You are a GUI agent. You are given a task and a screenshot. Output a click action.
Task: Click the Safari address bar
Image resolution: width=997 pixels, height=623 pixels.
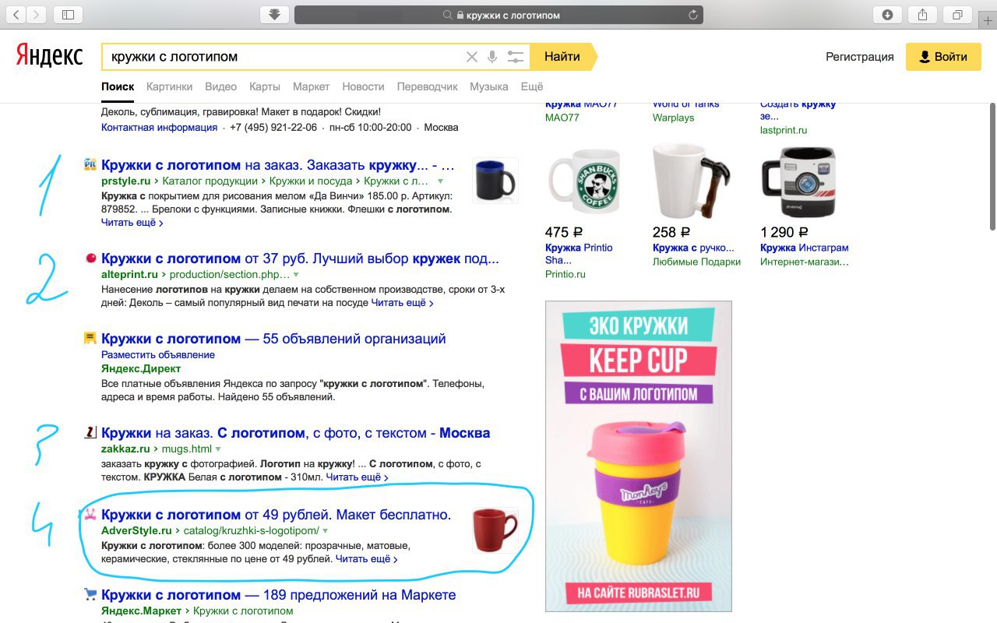(498, 15)
